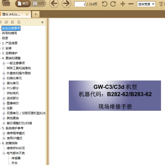Viewport: 165px width, 165px height.
Task: Expand the 复印调整打印/扫描 node
Action: (4, 123)
